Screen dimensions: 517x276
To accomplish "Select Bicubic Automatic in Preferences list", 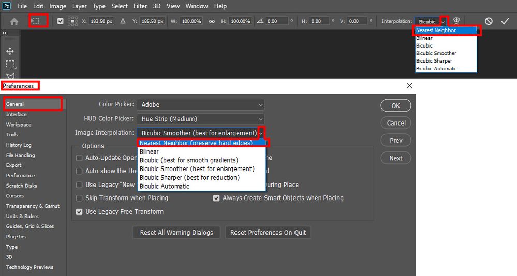I will (201, 186).
